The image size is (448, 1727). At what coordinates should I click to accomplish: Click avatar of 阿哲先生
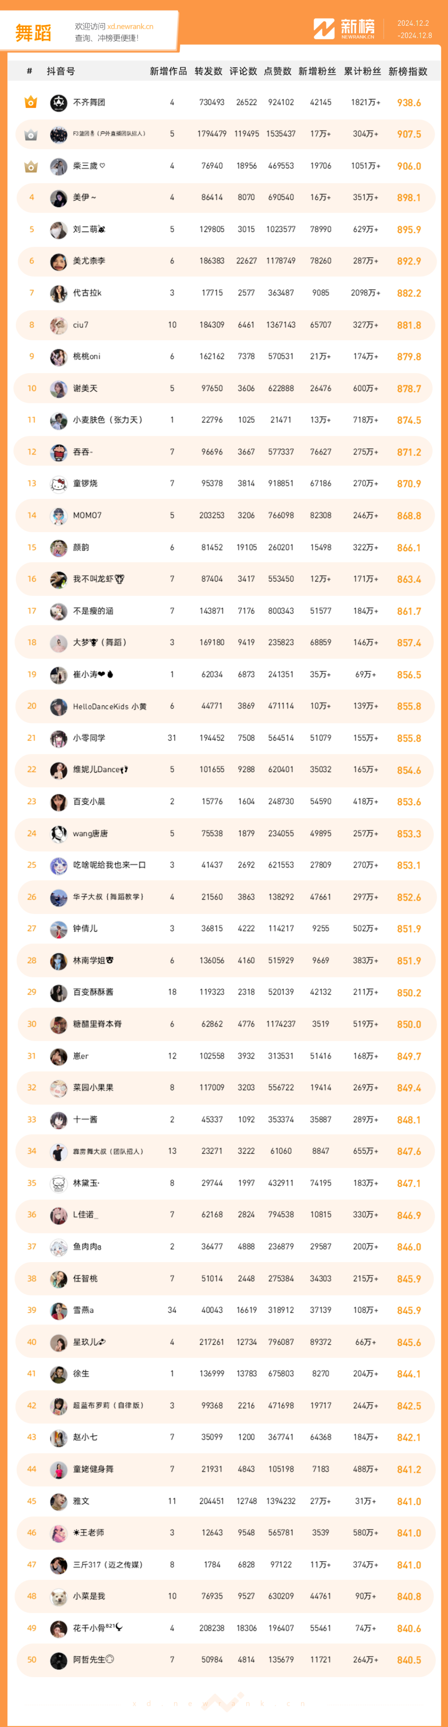point(58,1661)
